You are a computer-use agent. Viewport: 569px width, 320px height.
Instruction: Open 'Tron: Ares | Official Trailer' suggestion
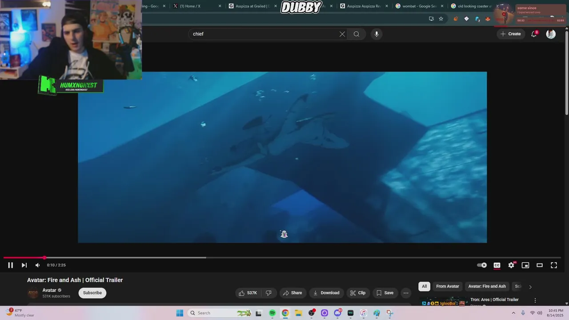pyautogui.click(x=494, y=300)
